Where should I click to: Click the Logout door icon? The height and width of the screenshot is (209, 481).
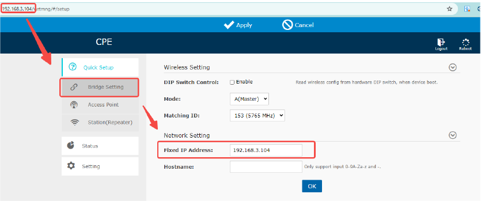click(441, 42)
